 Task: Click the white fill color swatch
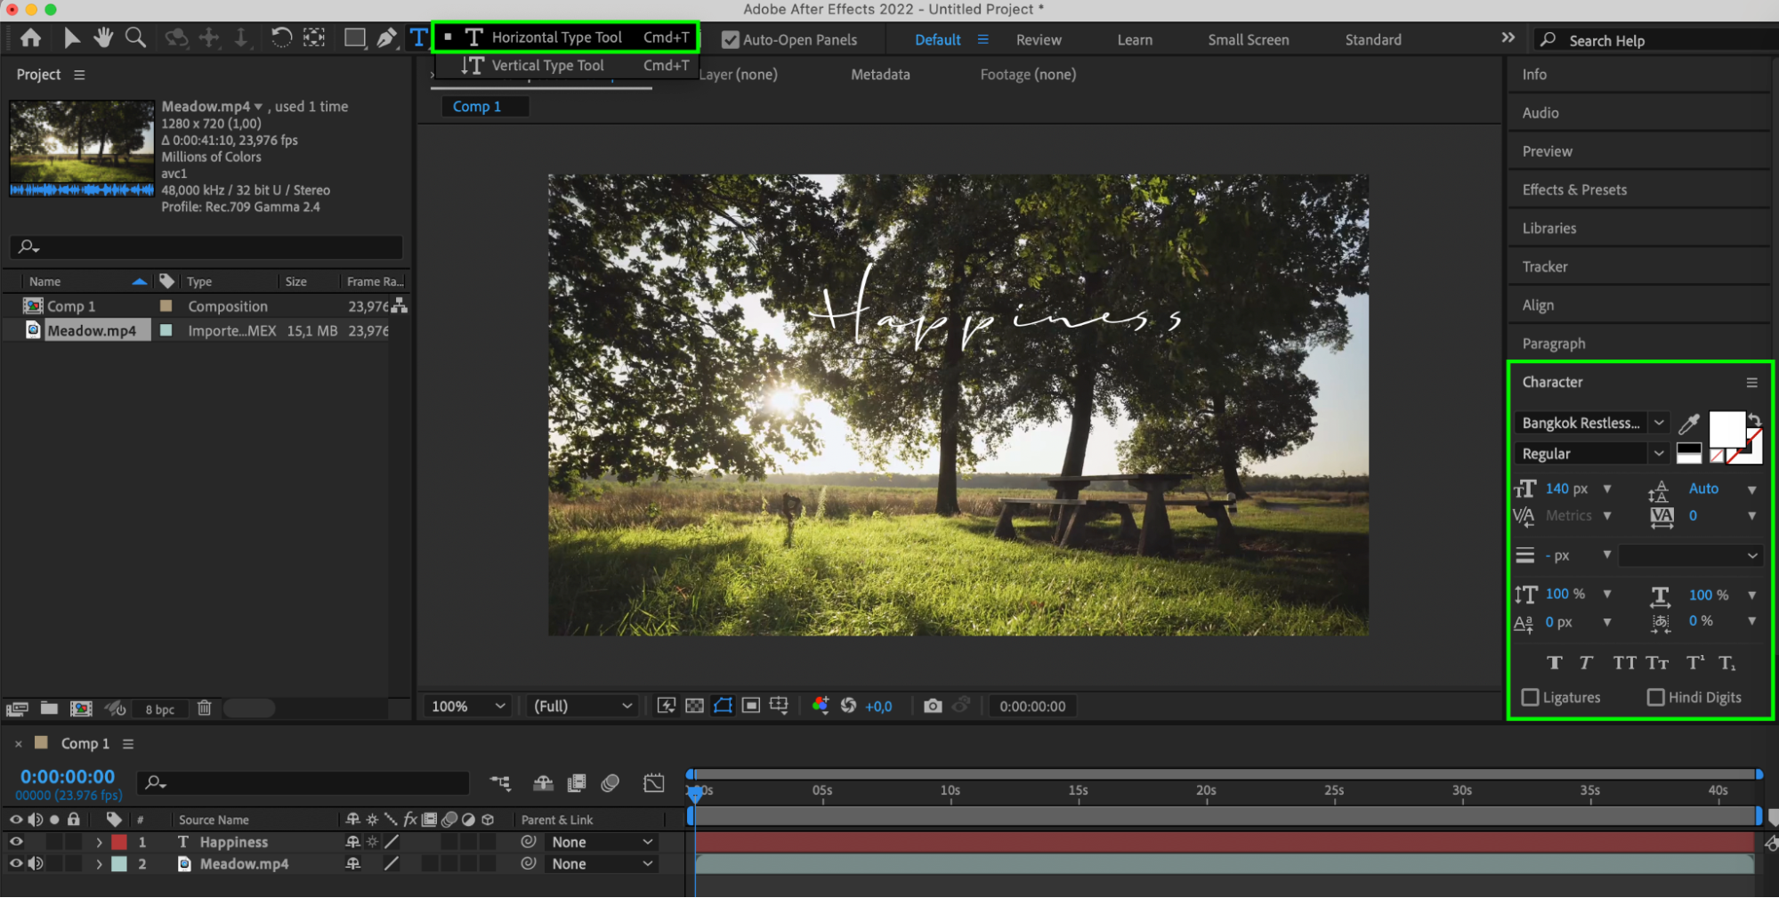(1726, 430)
